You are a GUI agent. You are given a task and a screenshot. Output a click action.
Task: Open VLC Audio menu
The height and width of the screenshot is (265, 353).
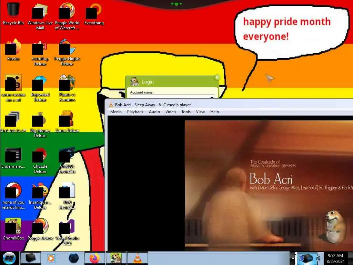154,112
